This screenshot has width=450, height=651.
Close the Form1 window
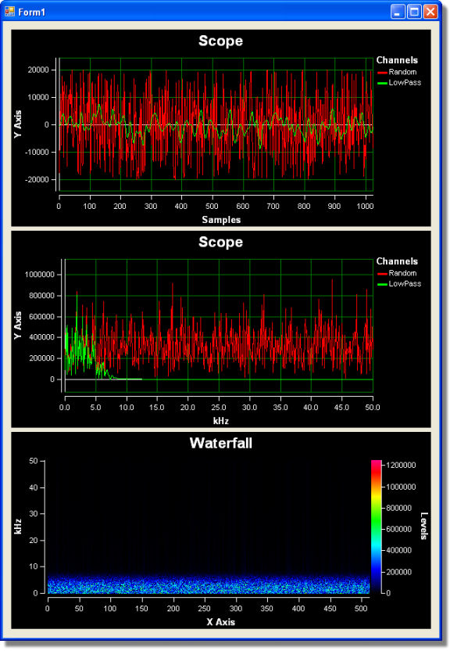click(430, 12)
